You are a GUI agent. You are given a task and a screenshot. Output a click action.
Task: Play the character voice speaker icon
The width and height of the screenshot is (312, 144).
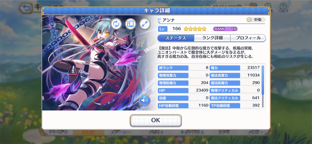pyautogui.click(x=145, y=100)
